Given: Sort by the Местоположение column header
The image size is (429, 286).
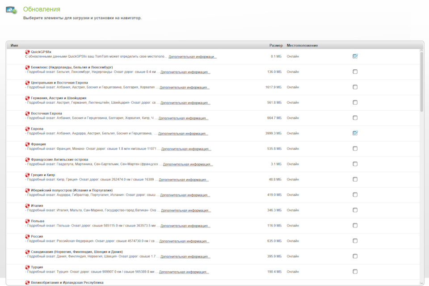Looking at the screenshot, I should click(303, 46).
